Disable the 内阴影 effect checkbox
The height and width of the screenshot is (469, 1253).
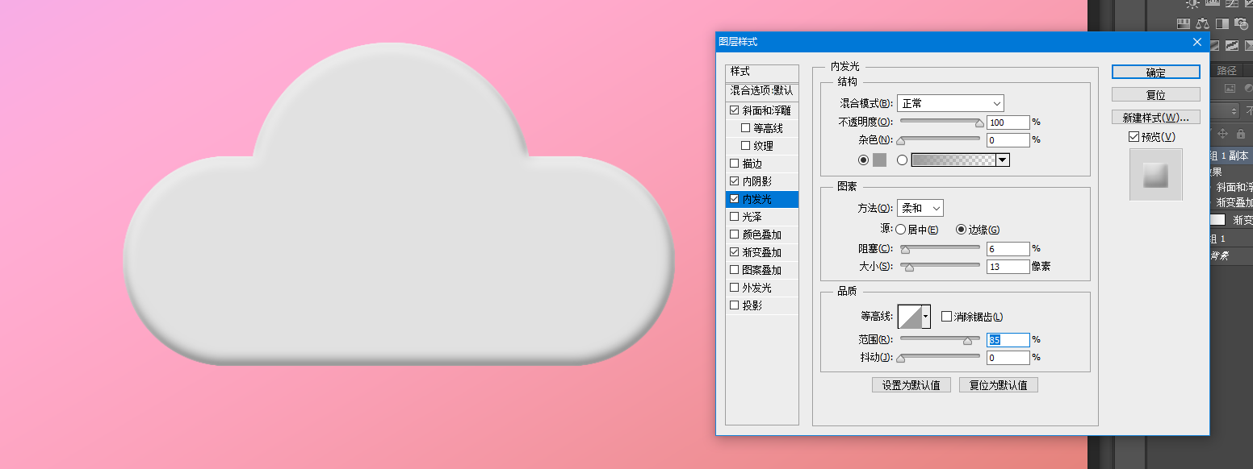coord(734,181)
